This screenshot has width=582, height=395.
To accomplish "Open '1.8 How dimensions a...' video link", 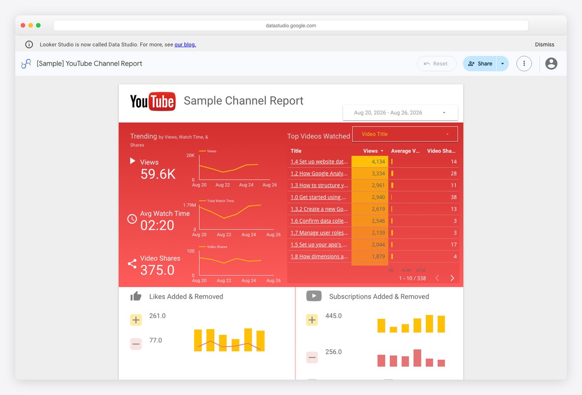I will click(320, 257).
